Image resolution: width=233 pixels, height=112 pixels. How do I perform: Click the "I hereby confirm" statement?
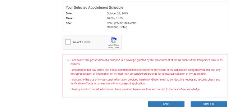(135, 89)
